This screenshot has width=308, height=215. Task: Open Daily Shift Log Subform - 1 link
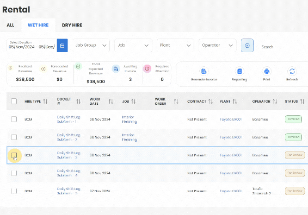[69, 119]
